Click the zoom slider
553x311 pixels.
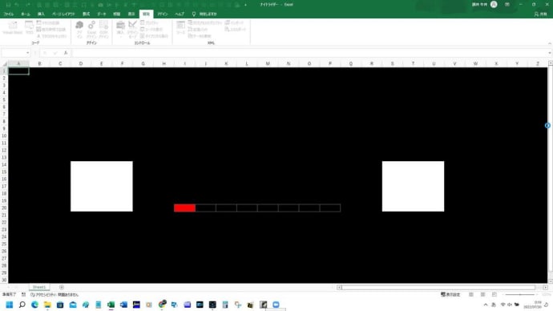520,294
